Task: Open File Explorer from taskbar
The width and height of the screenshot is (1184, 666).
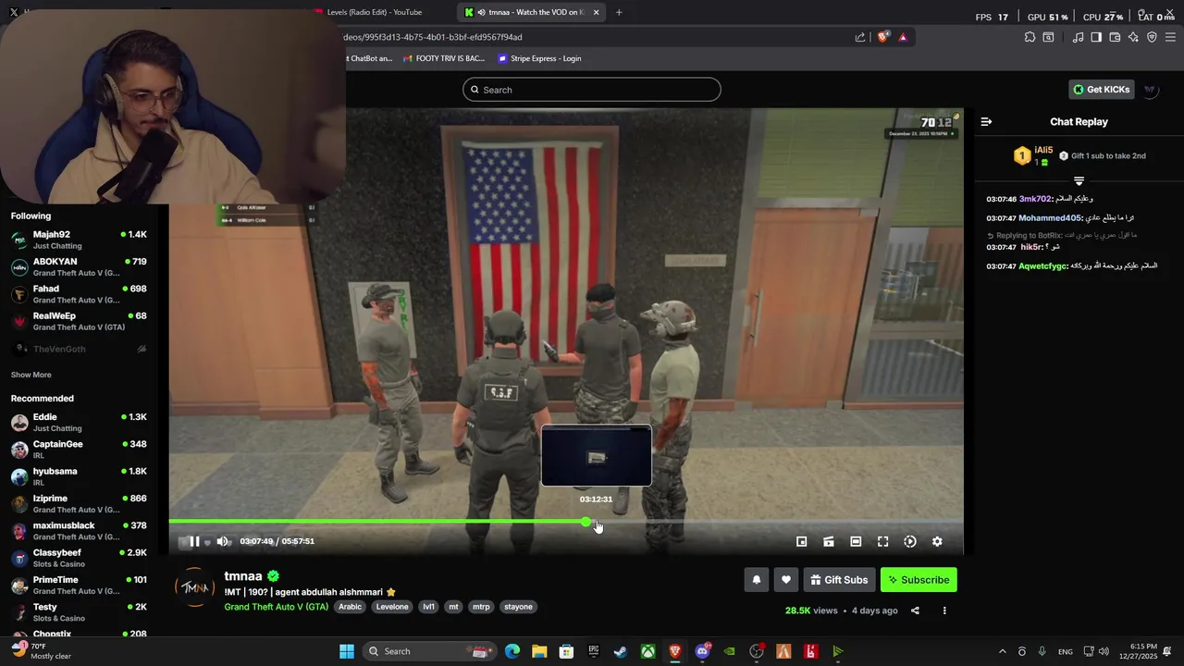Action: coord(539,651)
